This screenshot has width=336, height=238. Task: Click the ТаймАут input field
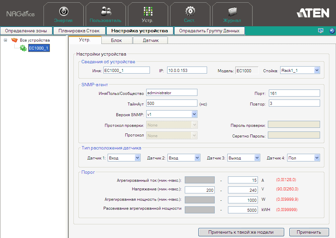coord(172,104)
